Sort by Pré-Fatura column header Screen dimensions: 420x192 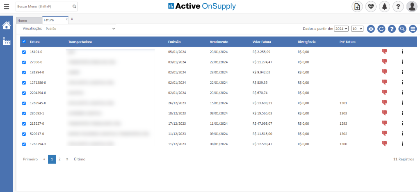coord(347,42)
